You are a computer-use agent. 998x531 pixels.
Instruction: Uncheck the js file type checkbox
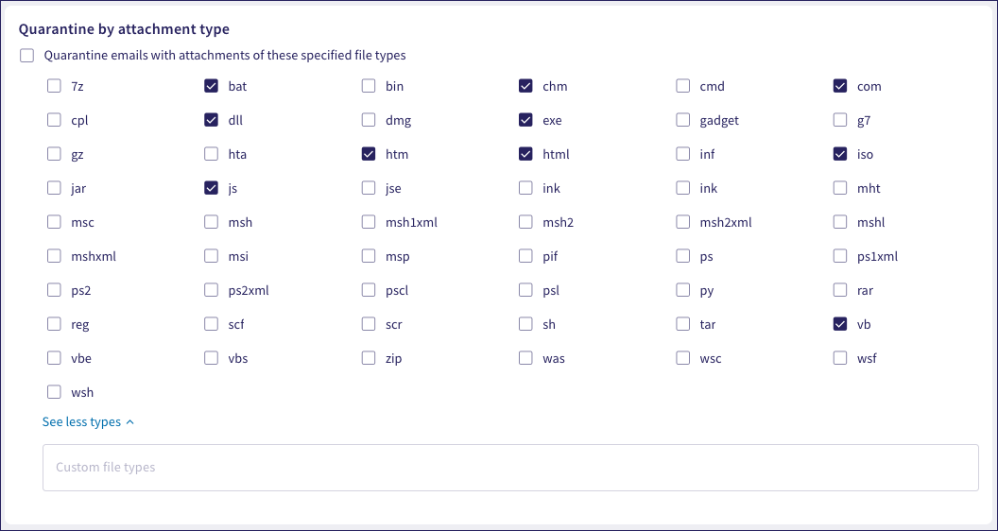tap(212, 188)
